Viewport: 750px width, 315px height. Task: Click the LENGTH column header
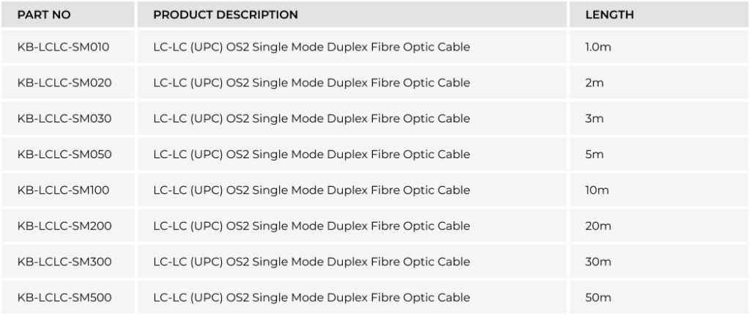click(x=609, y=15)
